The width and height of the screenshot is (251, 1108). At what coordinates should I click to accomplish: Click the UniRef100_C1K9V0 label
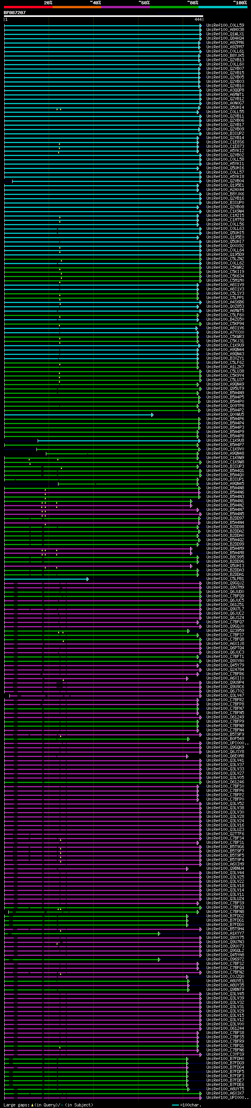tap(225, 449)
